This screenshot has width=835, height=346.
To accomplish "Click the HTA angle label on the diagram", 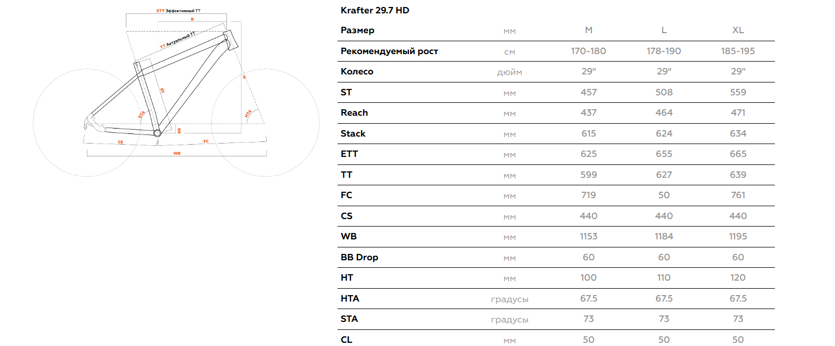I will [248, 115].
